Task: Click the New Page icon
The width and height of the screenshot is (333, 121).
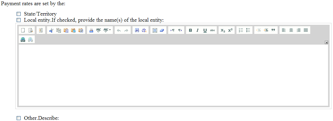Action: 23,30
